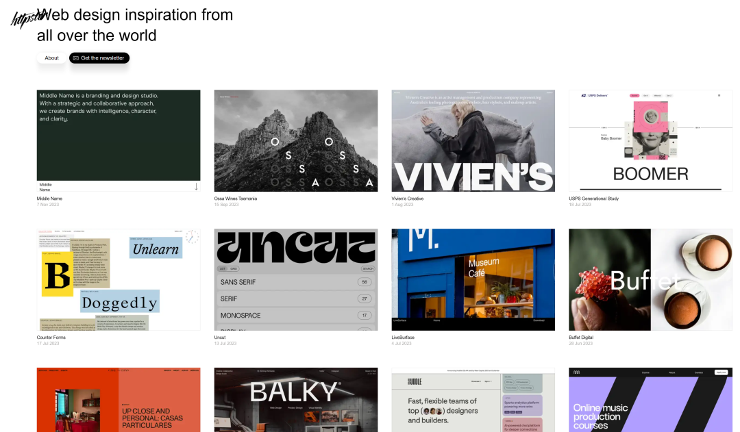
Task: Click the Buffet Digital caption link
Action: [x=581, y=338]
